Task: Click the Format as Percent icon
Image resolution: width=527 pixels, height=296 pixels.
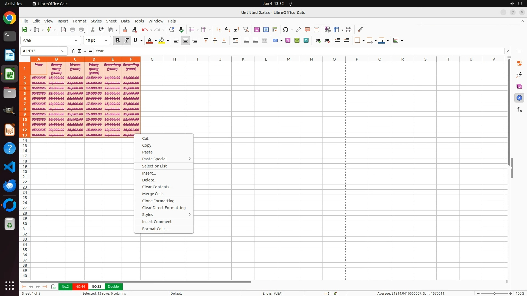Action: (x=288, y=41)
